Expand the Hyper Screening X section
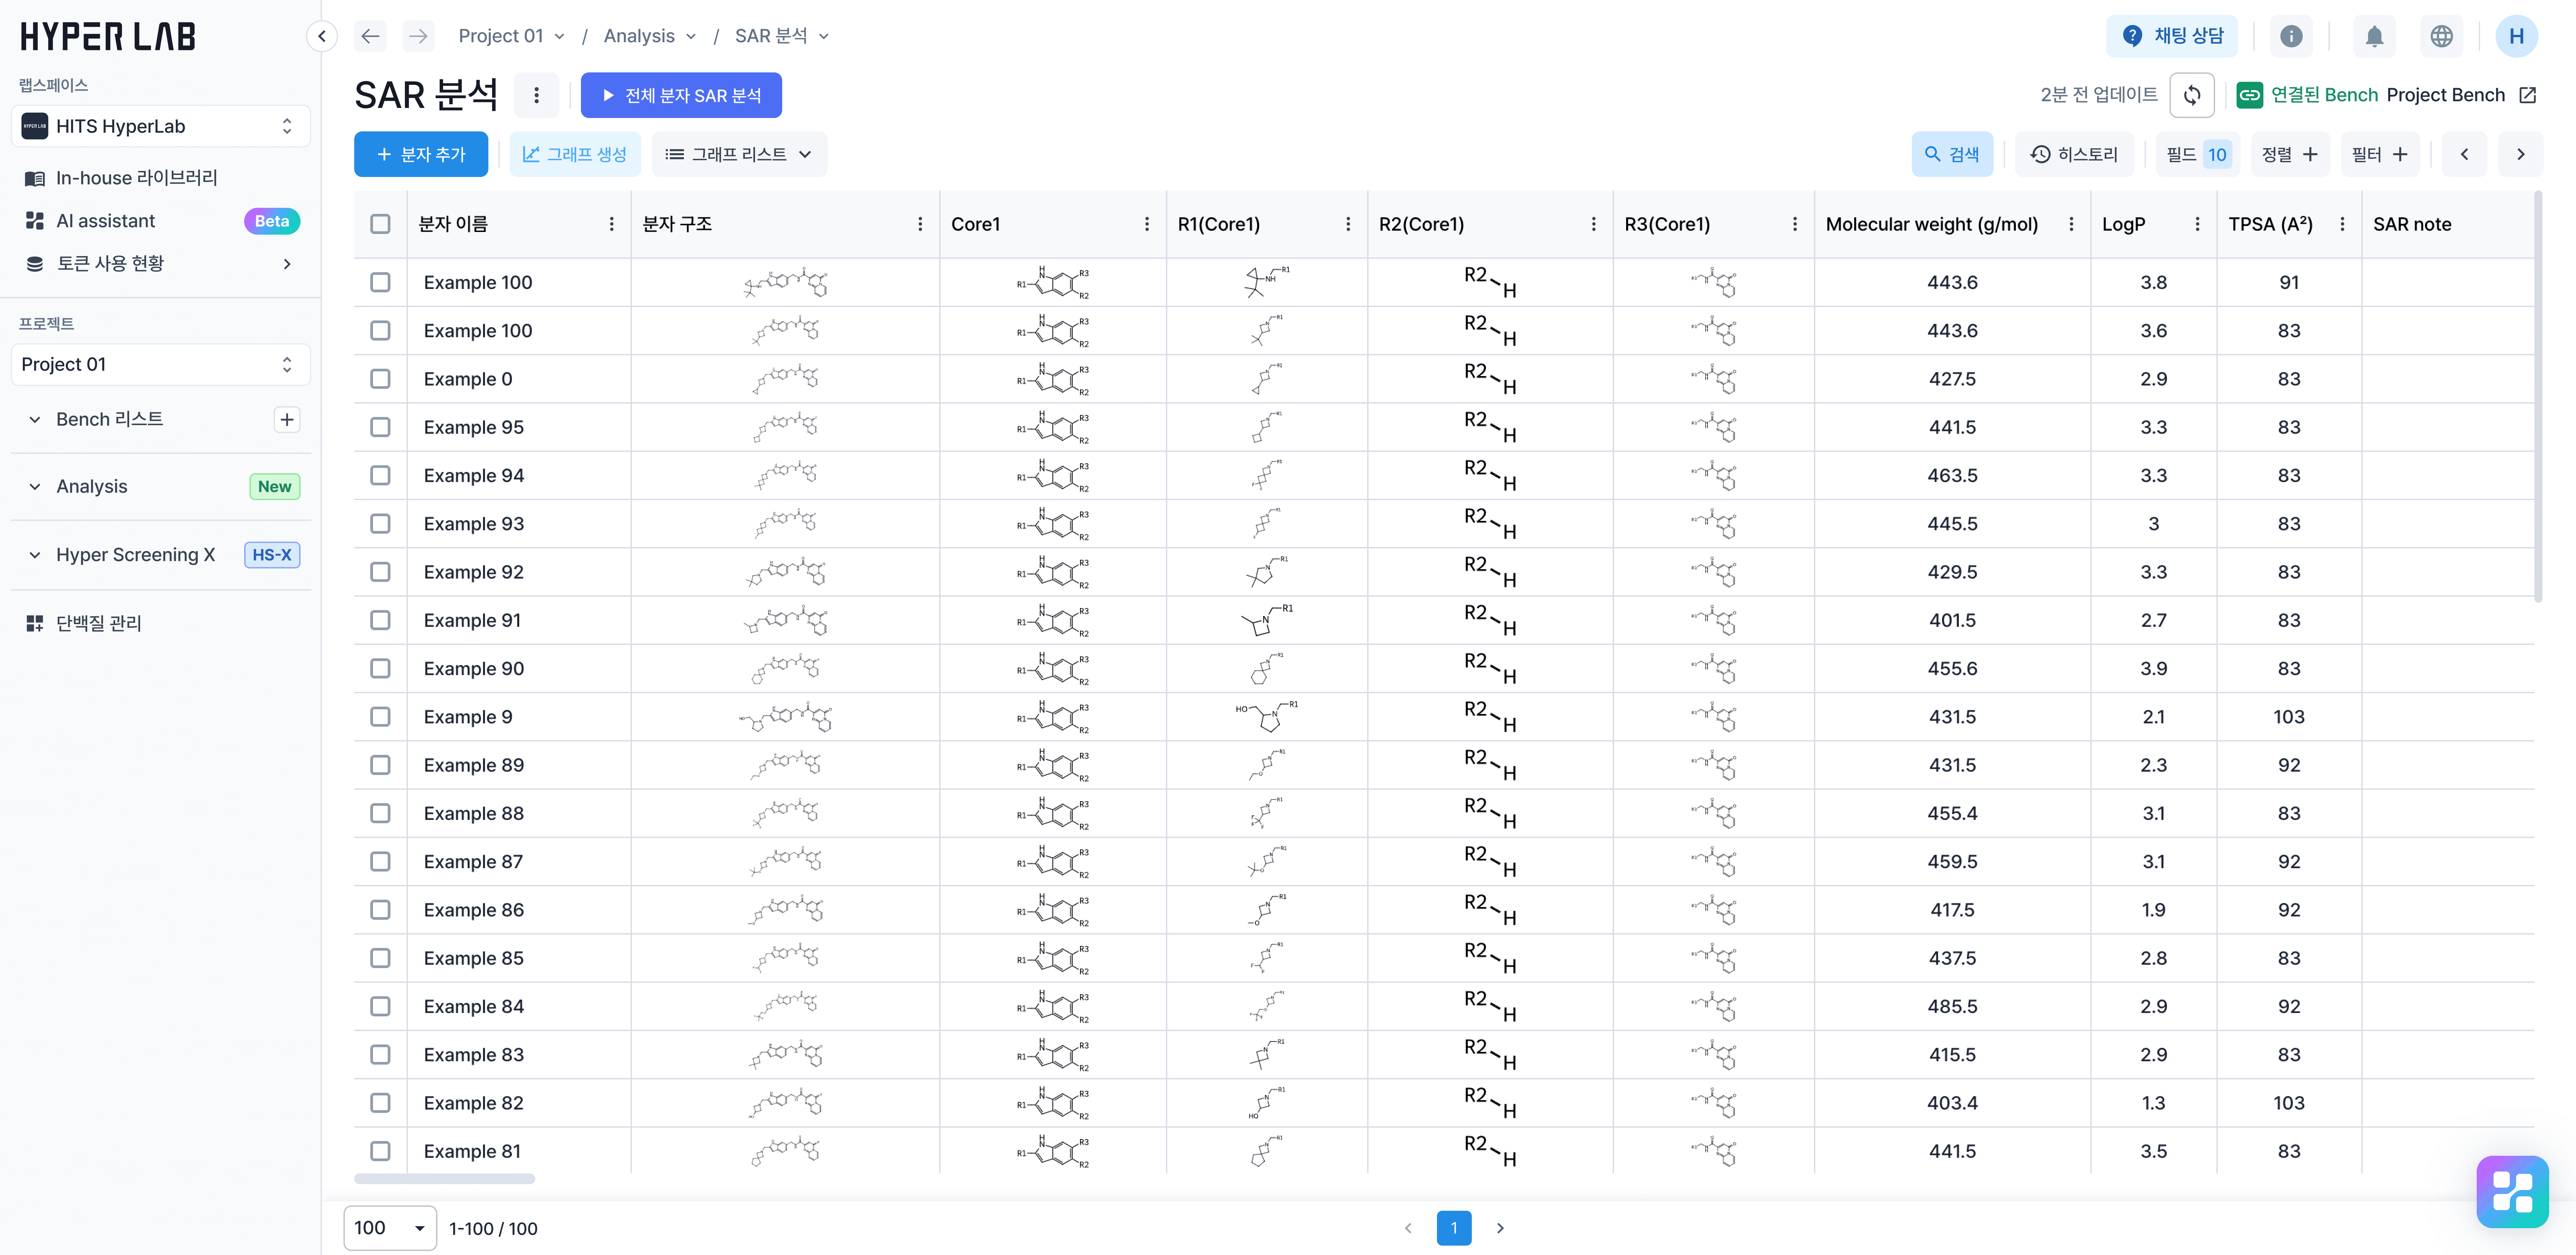 pyautogui.click(x=35, y=554)
